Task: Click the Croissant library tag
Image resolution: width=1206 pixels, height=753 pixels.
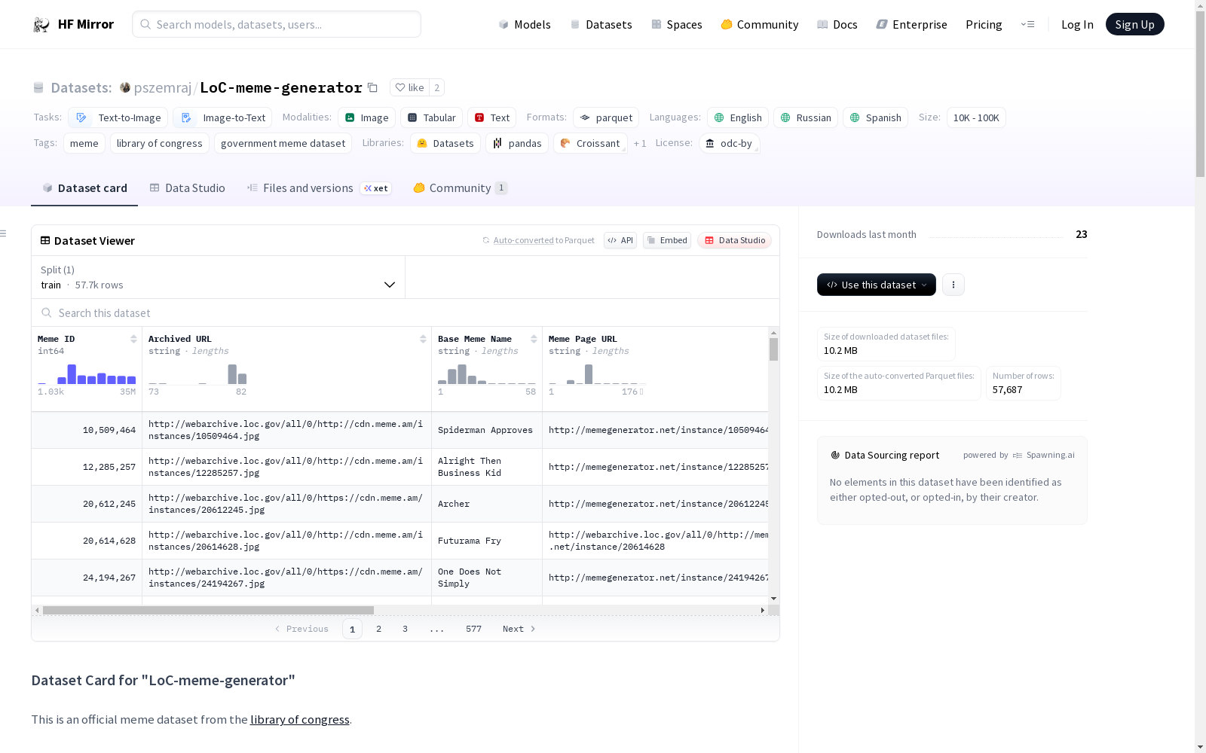Action: (x=590, y=143)
